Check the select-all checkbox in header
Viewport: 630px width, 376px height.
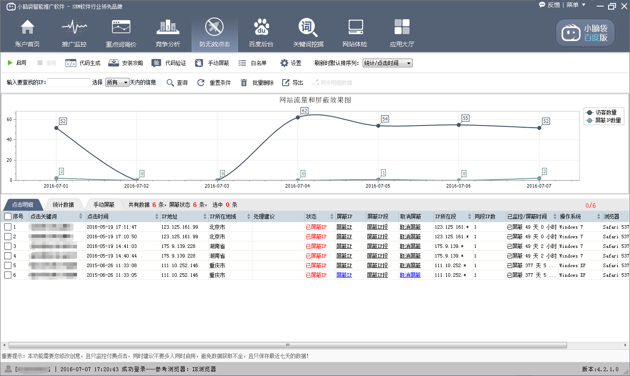(x=8, y=216)
